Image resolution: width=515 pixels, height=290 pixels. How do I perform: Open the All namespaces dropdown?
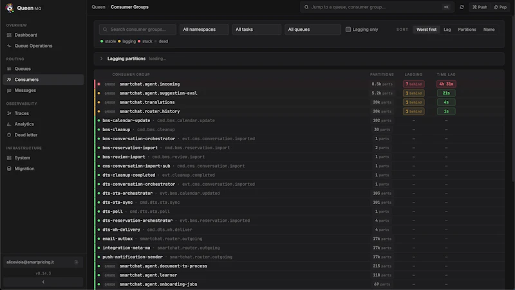click(204, 30)
